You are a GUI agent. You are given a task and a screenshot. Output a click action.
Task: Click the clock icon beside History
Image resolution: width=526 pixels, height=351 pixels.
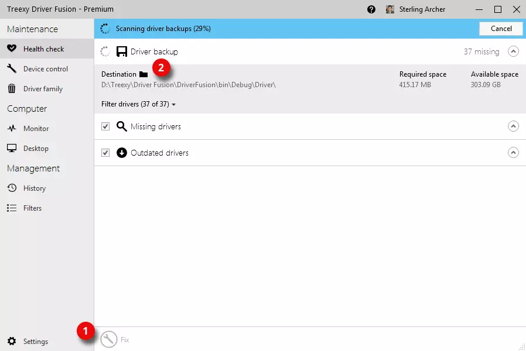(x=12, y=188)
